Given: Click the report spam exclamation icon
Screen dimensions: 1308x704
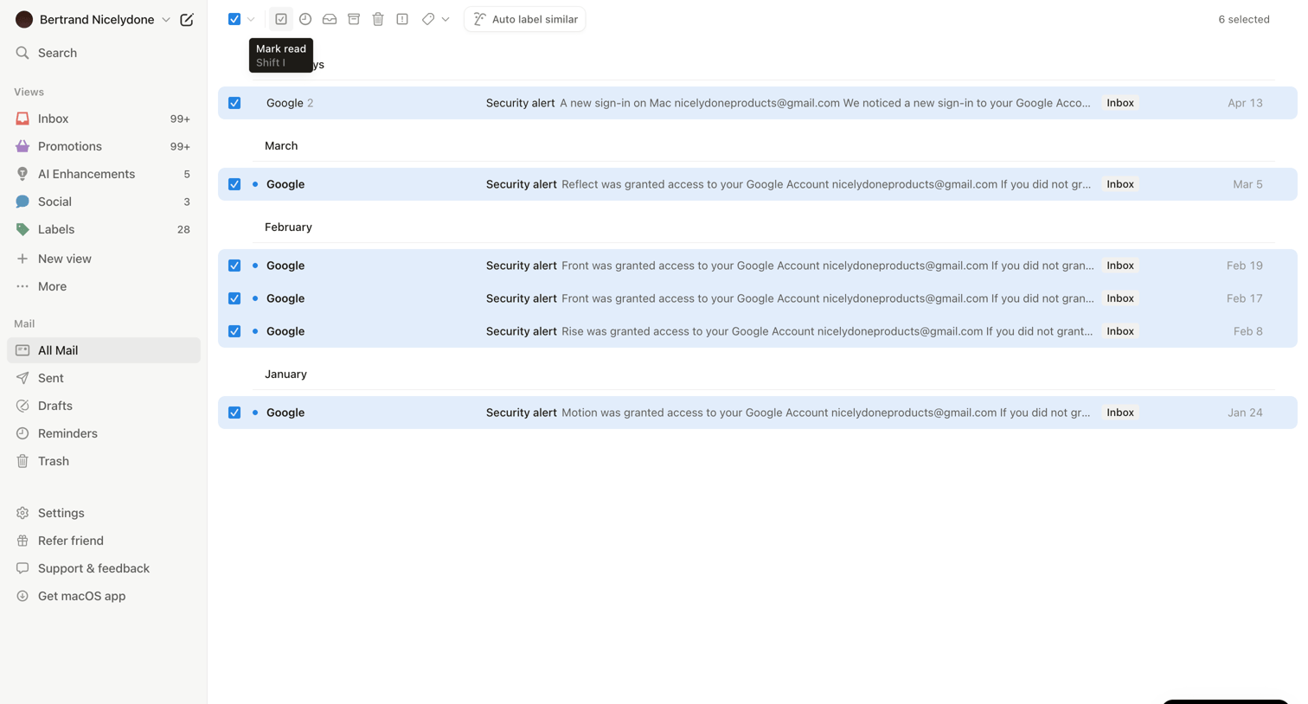Looking at the screenshot, I should coord(402,19).
